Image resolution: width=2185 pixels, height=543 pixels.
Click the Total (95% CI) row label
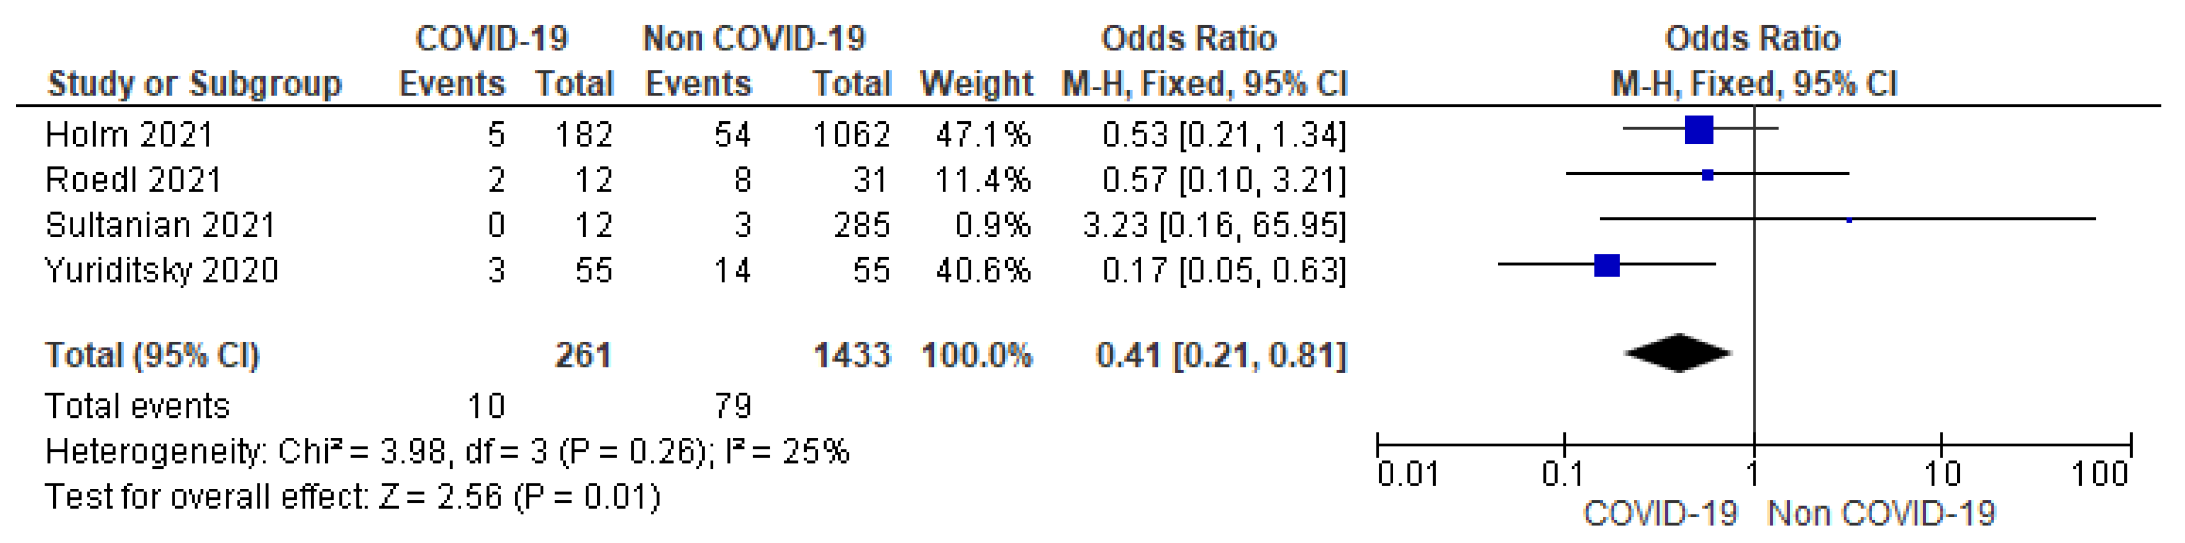pyautogui.click(x=152, y=355)
